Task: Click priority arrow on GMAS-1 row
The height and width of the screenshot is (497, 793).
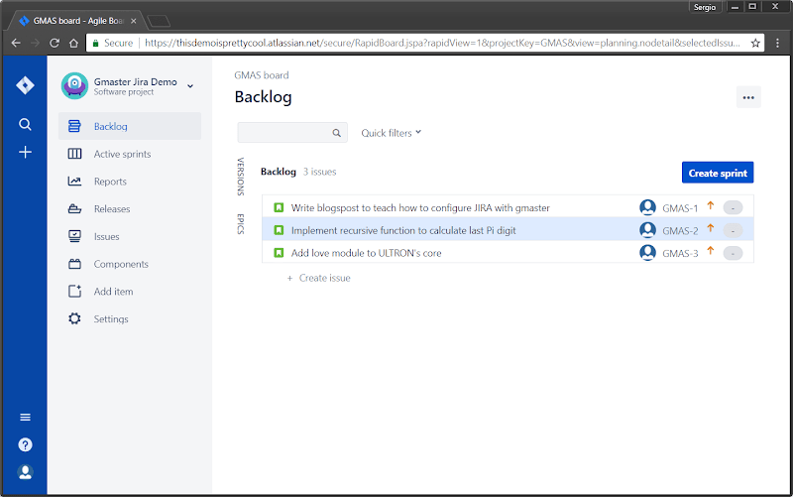Action: point(710,205)
